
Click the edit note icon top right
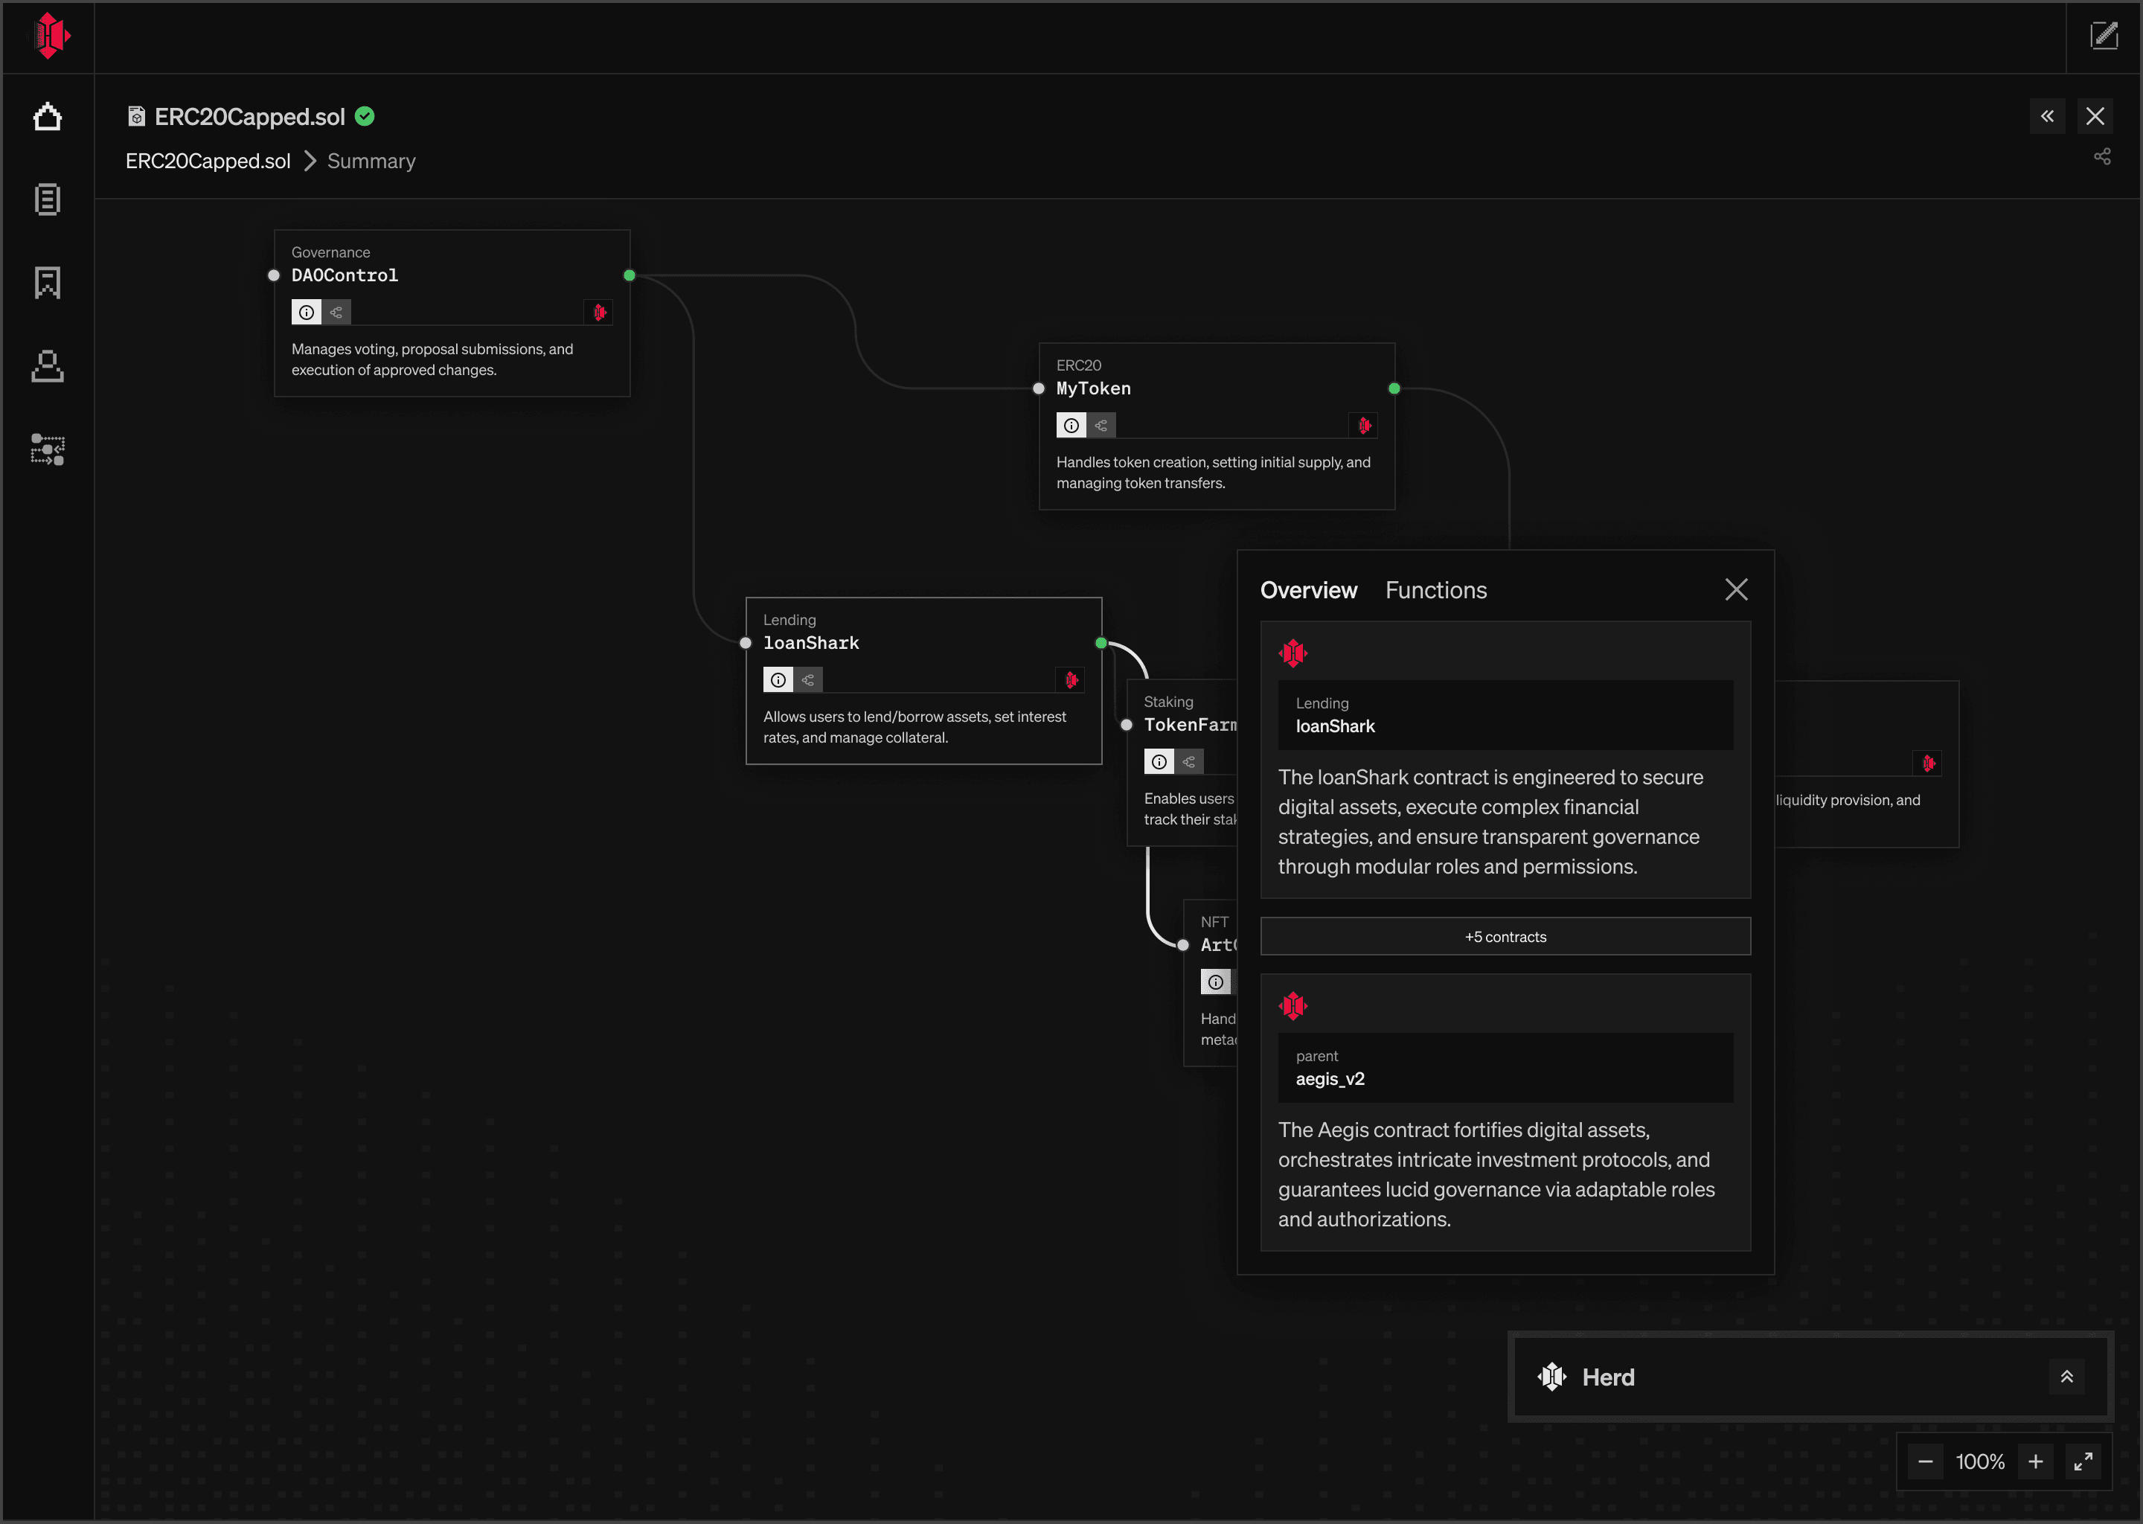[2104, 36]
